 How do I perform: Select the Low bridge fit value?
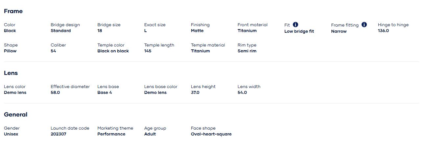tap(299, 31)
